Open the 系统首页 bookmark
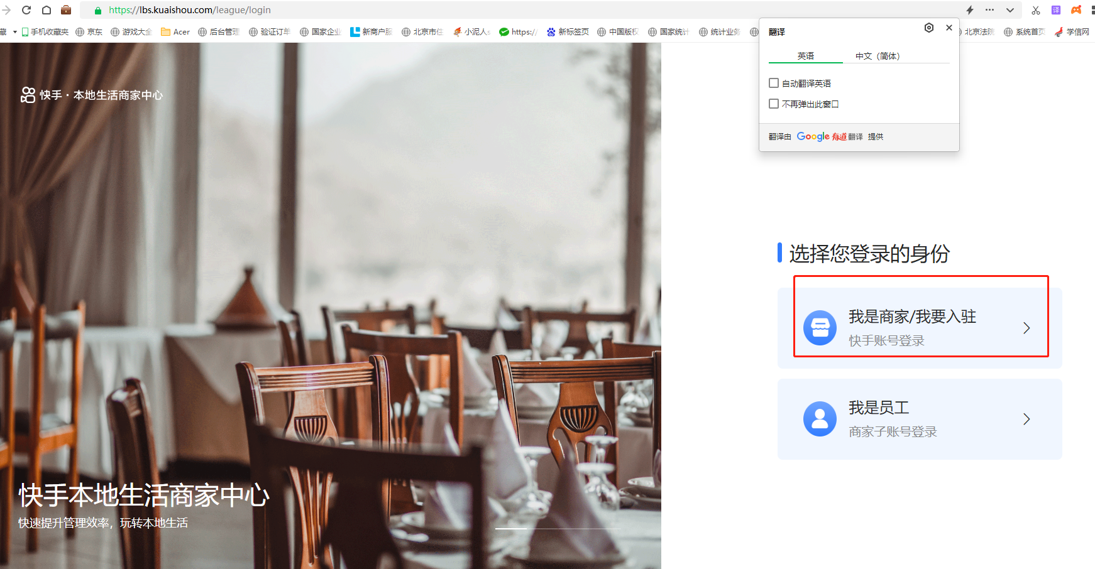 click(1025, 31)
